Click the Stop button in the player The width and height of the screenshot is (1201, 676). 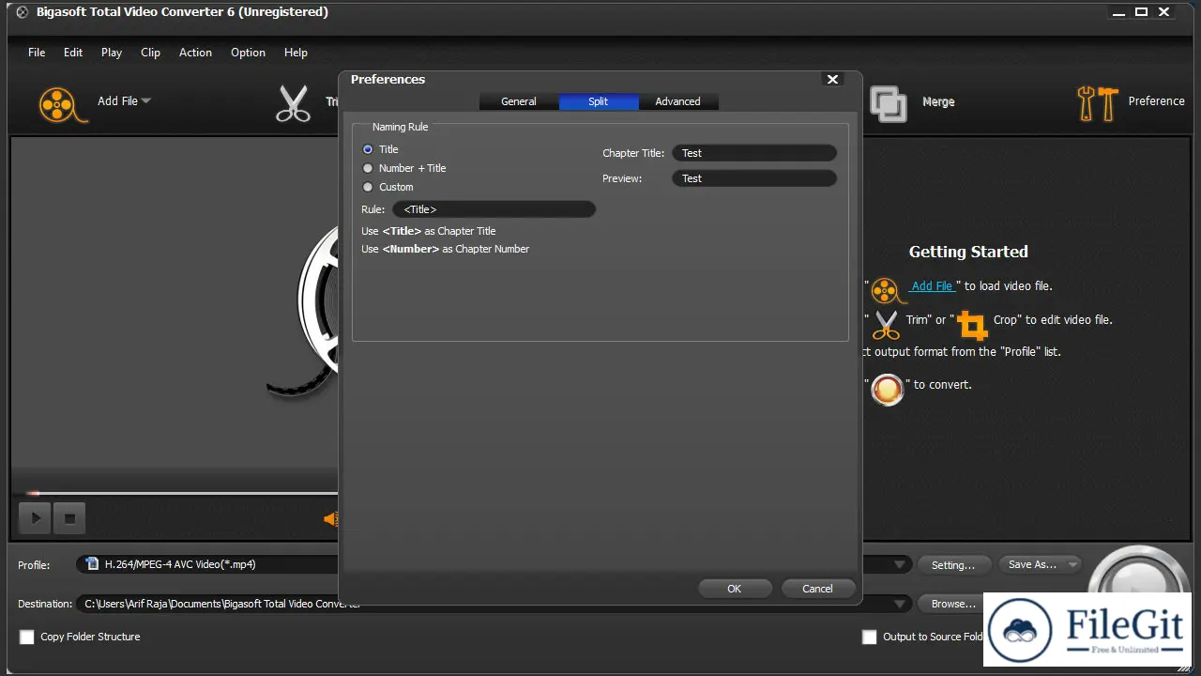[x=69, y=517]
